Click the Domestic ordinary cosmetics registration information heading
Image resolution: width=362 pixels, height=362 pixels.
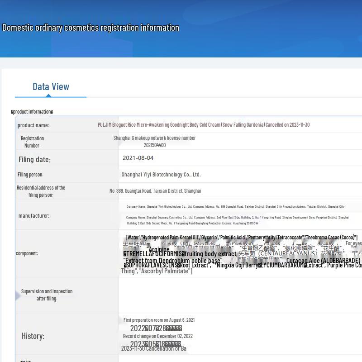(90, 28)
